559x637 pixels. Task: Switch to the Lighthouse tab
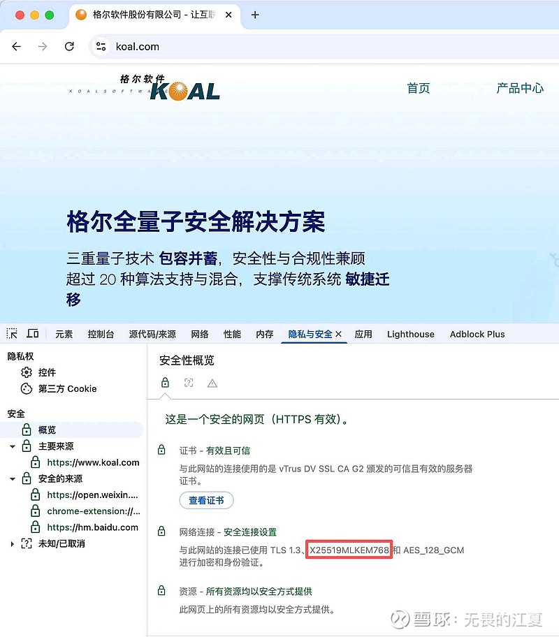pos(411,335)
